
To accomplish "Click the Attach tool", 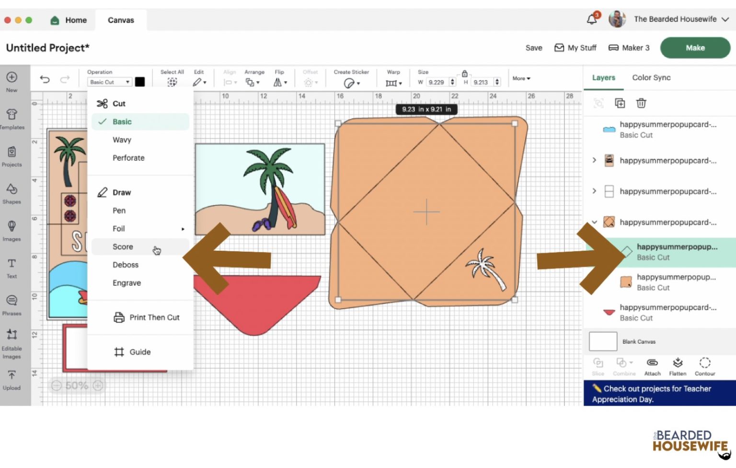I will coord(652,366).
